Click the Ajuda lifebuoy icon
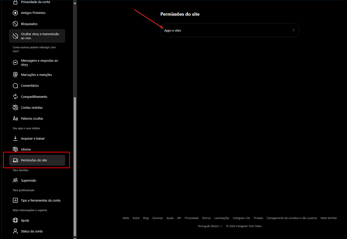The image size is (347, 239). 15,220
